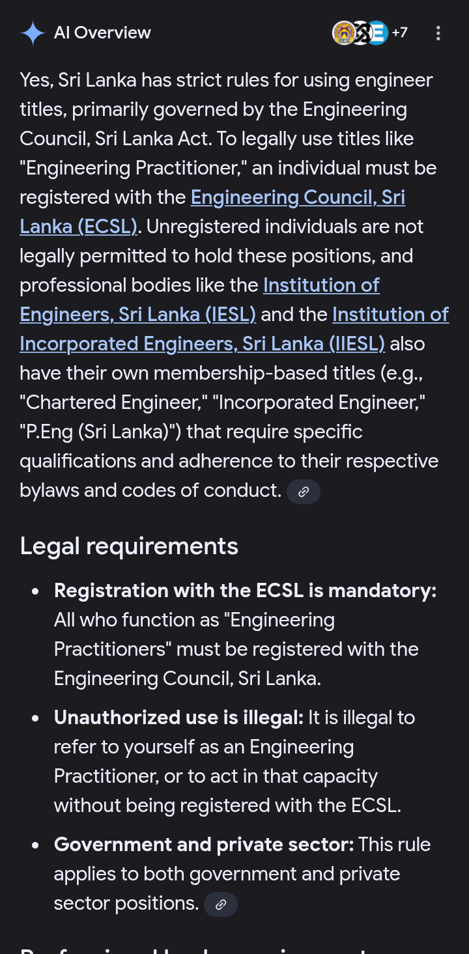This screenshot has height=954, width=469.
Task: Click the AI Overview sparkle icon
Action: click(x=33, y=33)
